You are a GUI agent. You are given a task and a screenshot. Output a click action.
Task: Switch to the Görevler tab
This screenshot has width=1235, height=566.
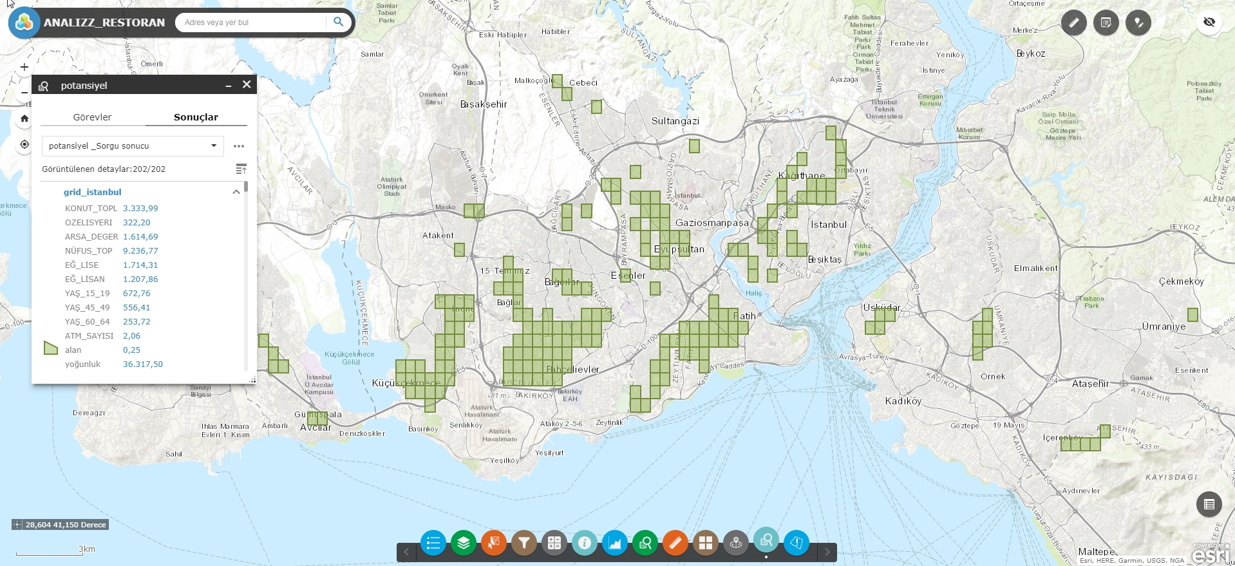92,117
